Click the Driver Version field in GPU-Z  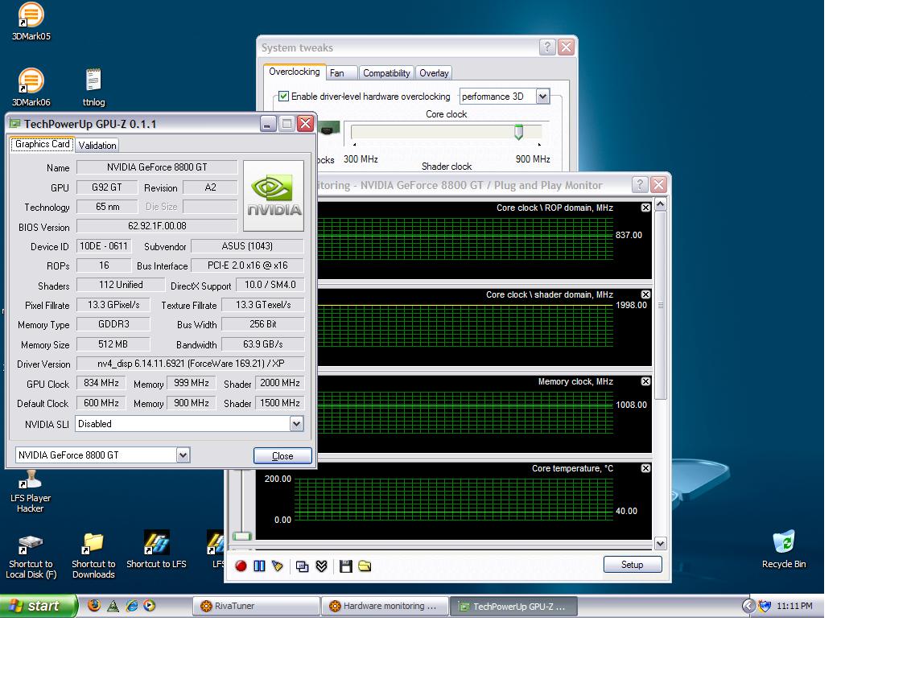[x=190, y=364]
